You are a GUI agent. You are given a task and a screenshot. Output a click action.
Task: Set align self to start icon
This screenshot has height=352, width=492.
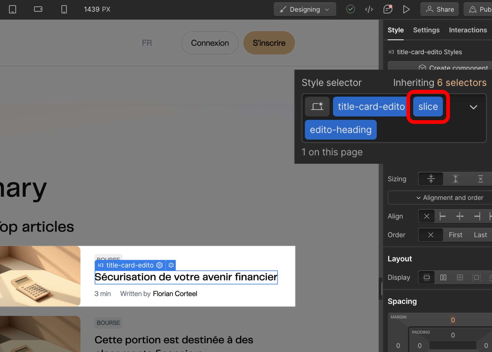coord(443,216)
